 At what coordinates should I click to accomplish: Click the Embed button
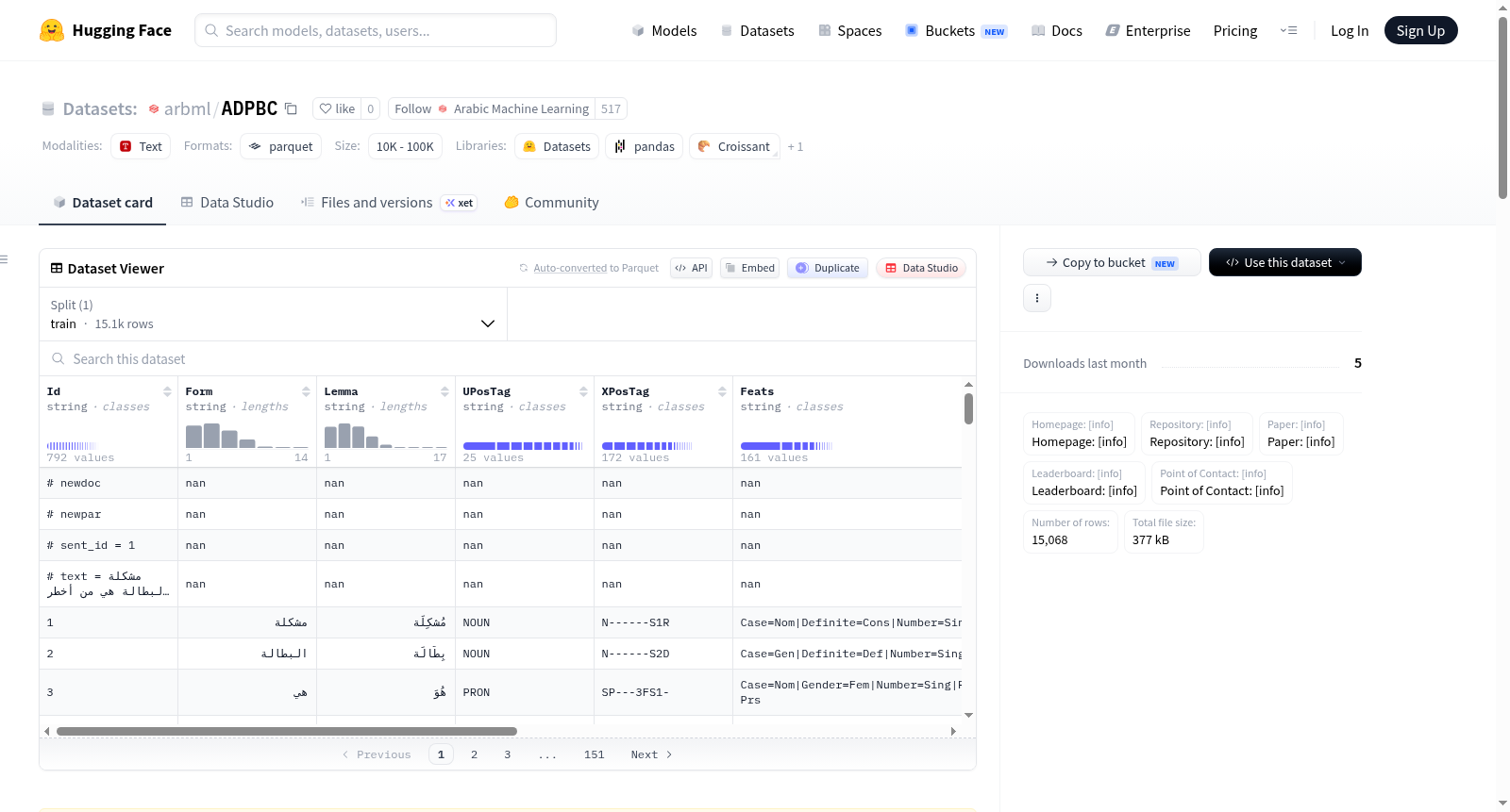point(749,268)
